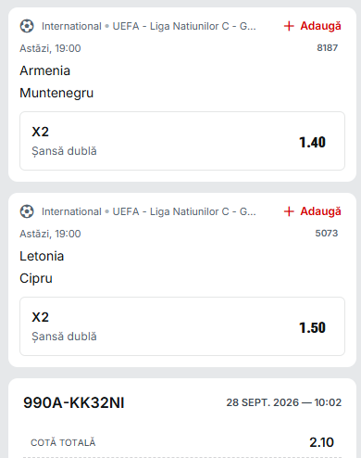Open the Muntenegru team name

pyautogui.click(x=56, y=93)
